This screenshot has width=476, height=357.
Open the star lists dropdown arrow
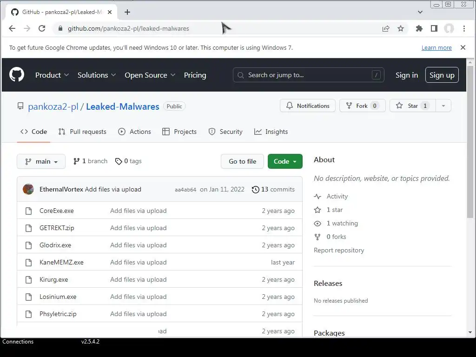tap(443, 106)
